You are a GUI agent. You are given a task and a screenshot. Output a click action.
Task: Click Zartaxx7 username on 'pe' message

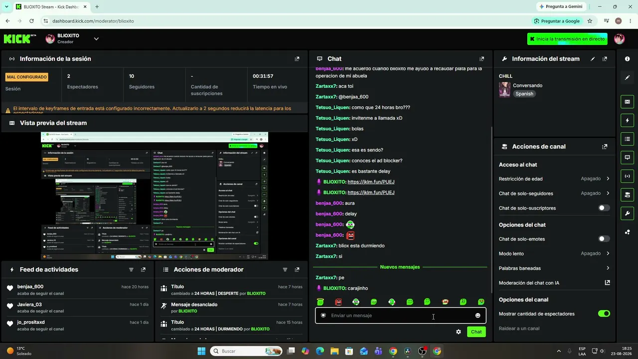coord(326,278)
